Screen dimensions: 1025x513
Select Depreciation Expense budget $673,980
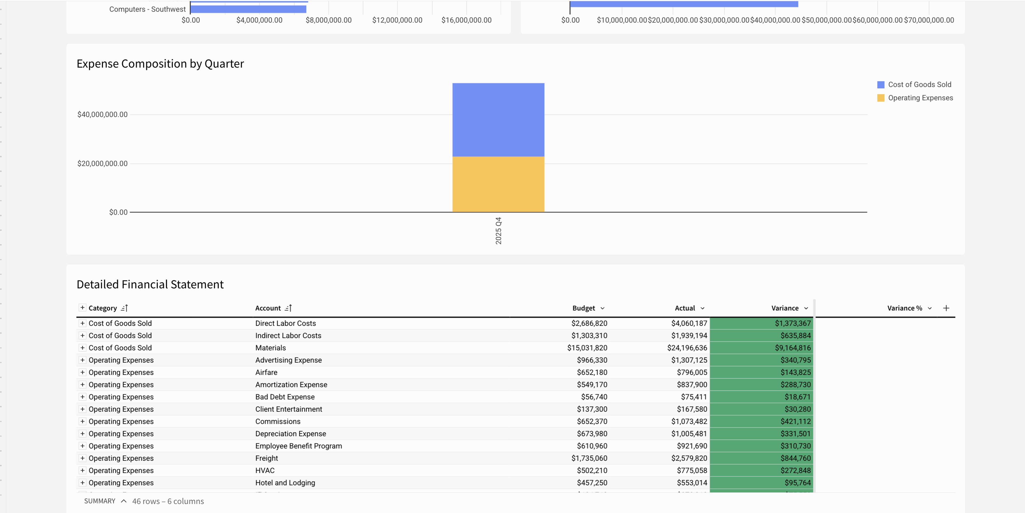coord(592,434)
